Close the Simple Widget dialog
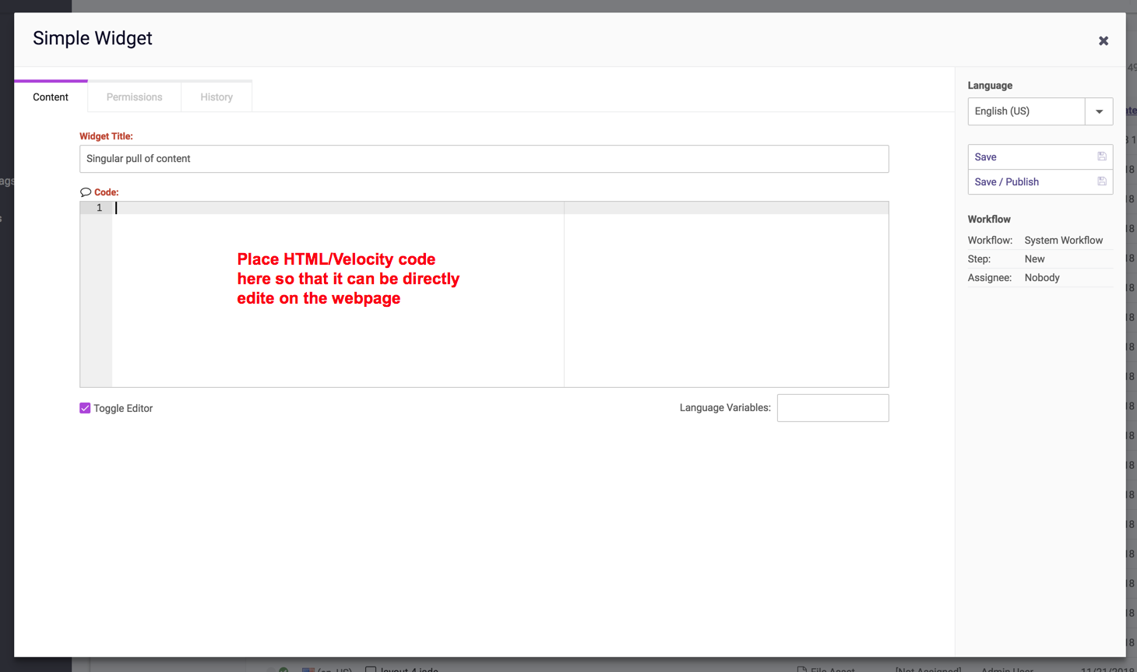Viewport: 1137px width, 672px height. pos(1103,41)
